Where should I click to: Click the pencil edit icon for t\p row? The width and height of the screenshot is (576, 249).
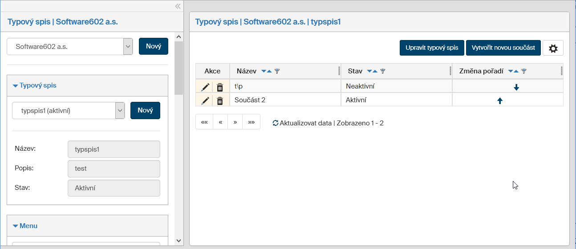pyautogui.click(x=205, y=88)
